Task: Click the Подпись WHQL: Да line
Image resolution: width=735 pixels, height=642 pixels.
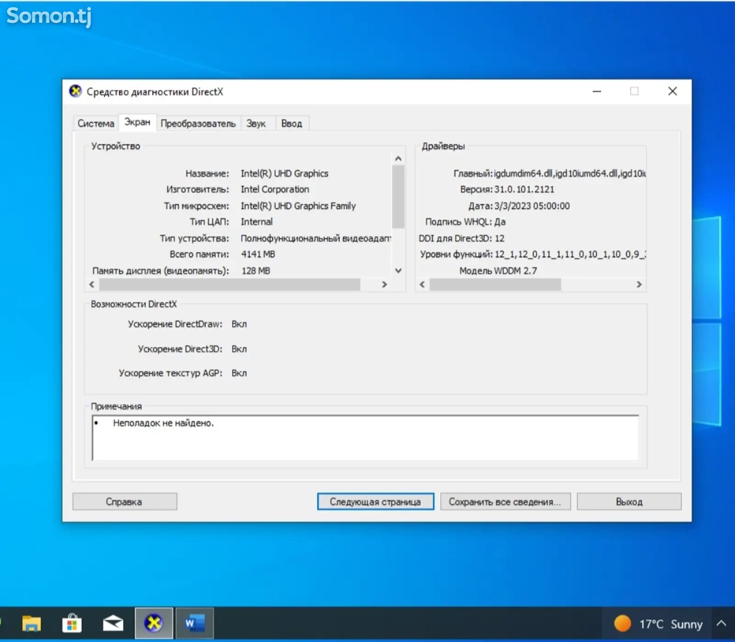Action: pyautogui.click(x=465, y=222)
